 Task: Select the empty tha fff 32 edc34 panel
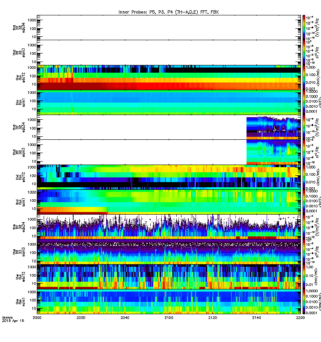point(169,27)
